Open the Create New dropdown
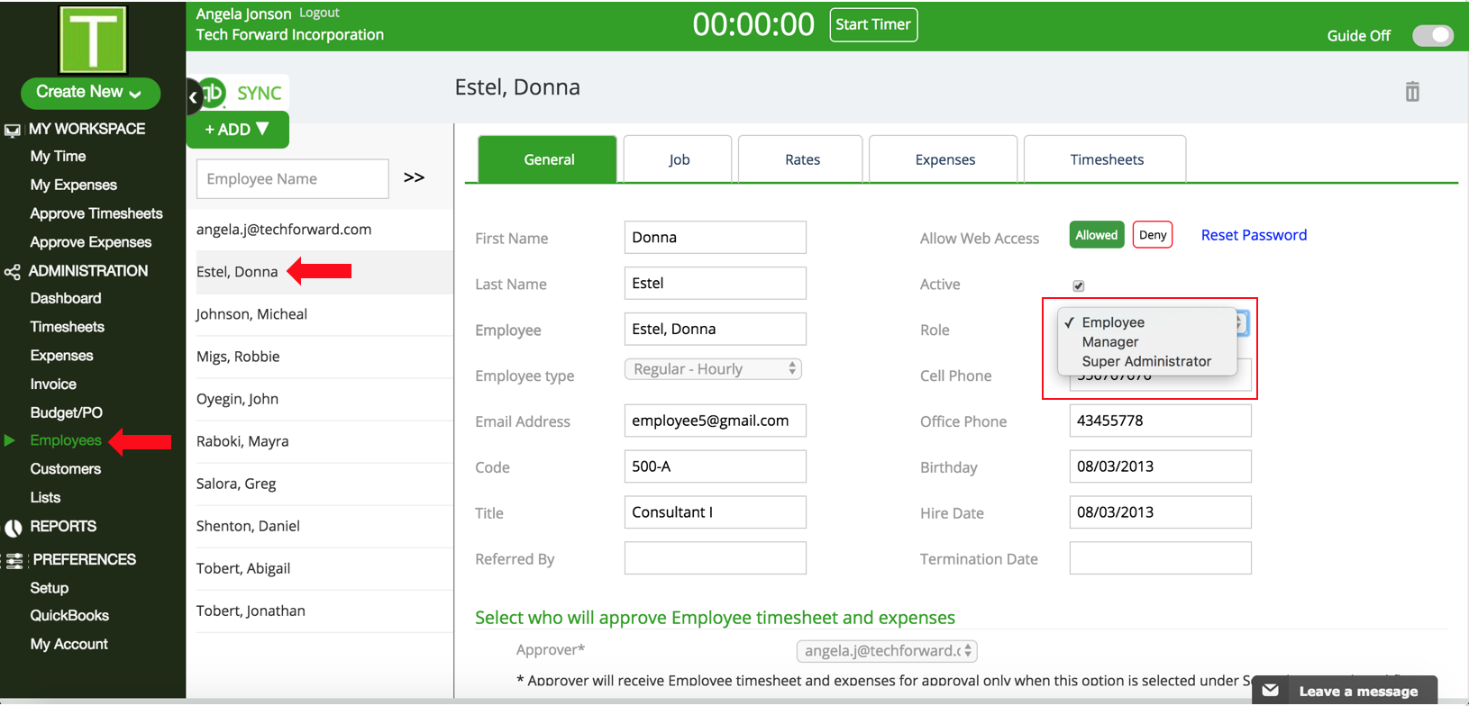1469x706 pixels. pyautogui.click(x=90, y=92)
